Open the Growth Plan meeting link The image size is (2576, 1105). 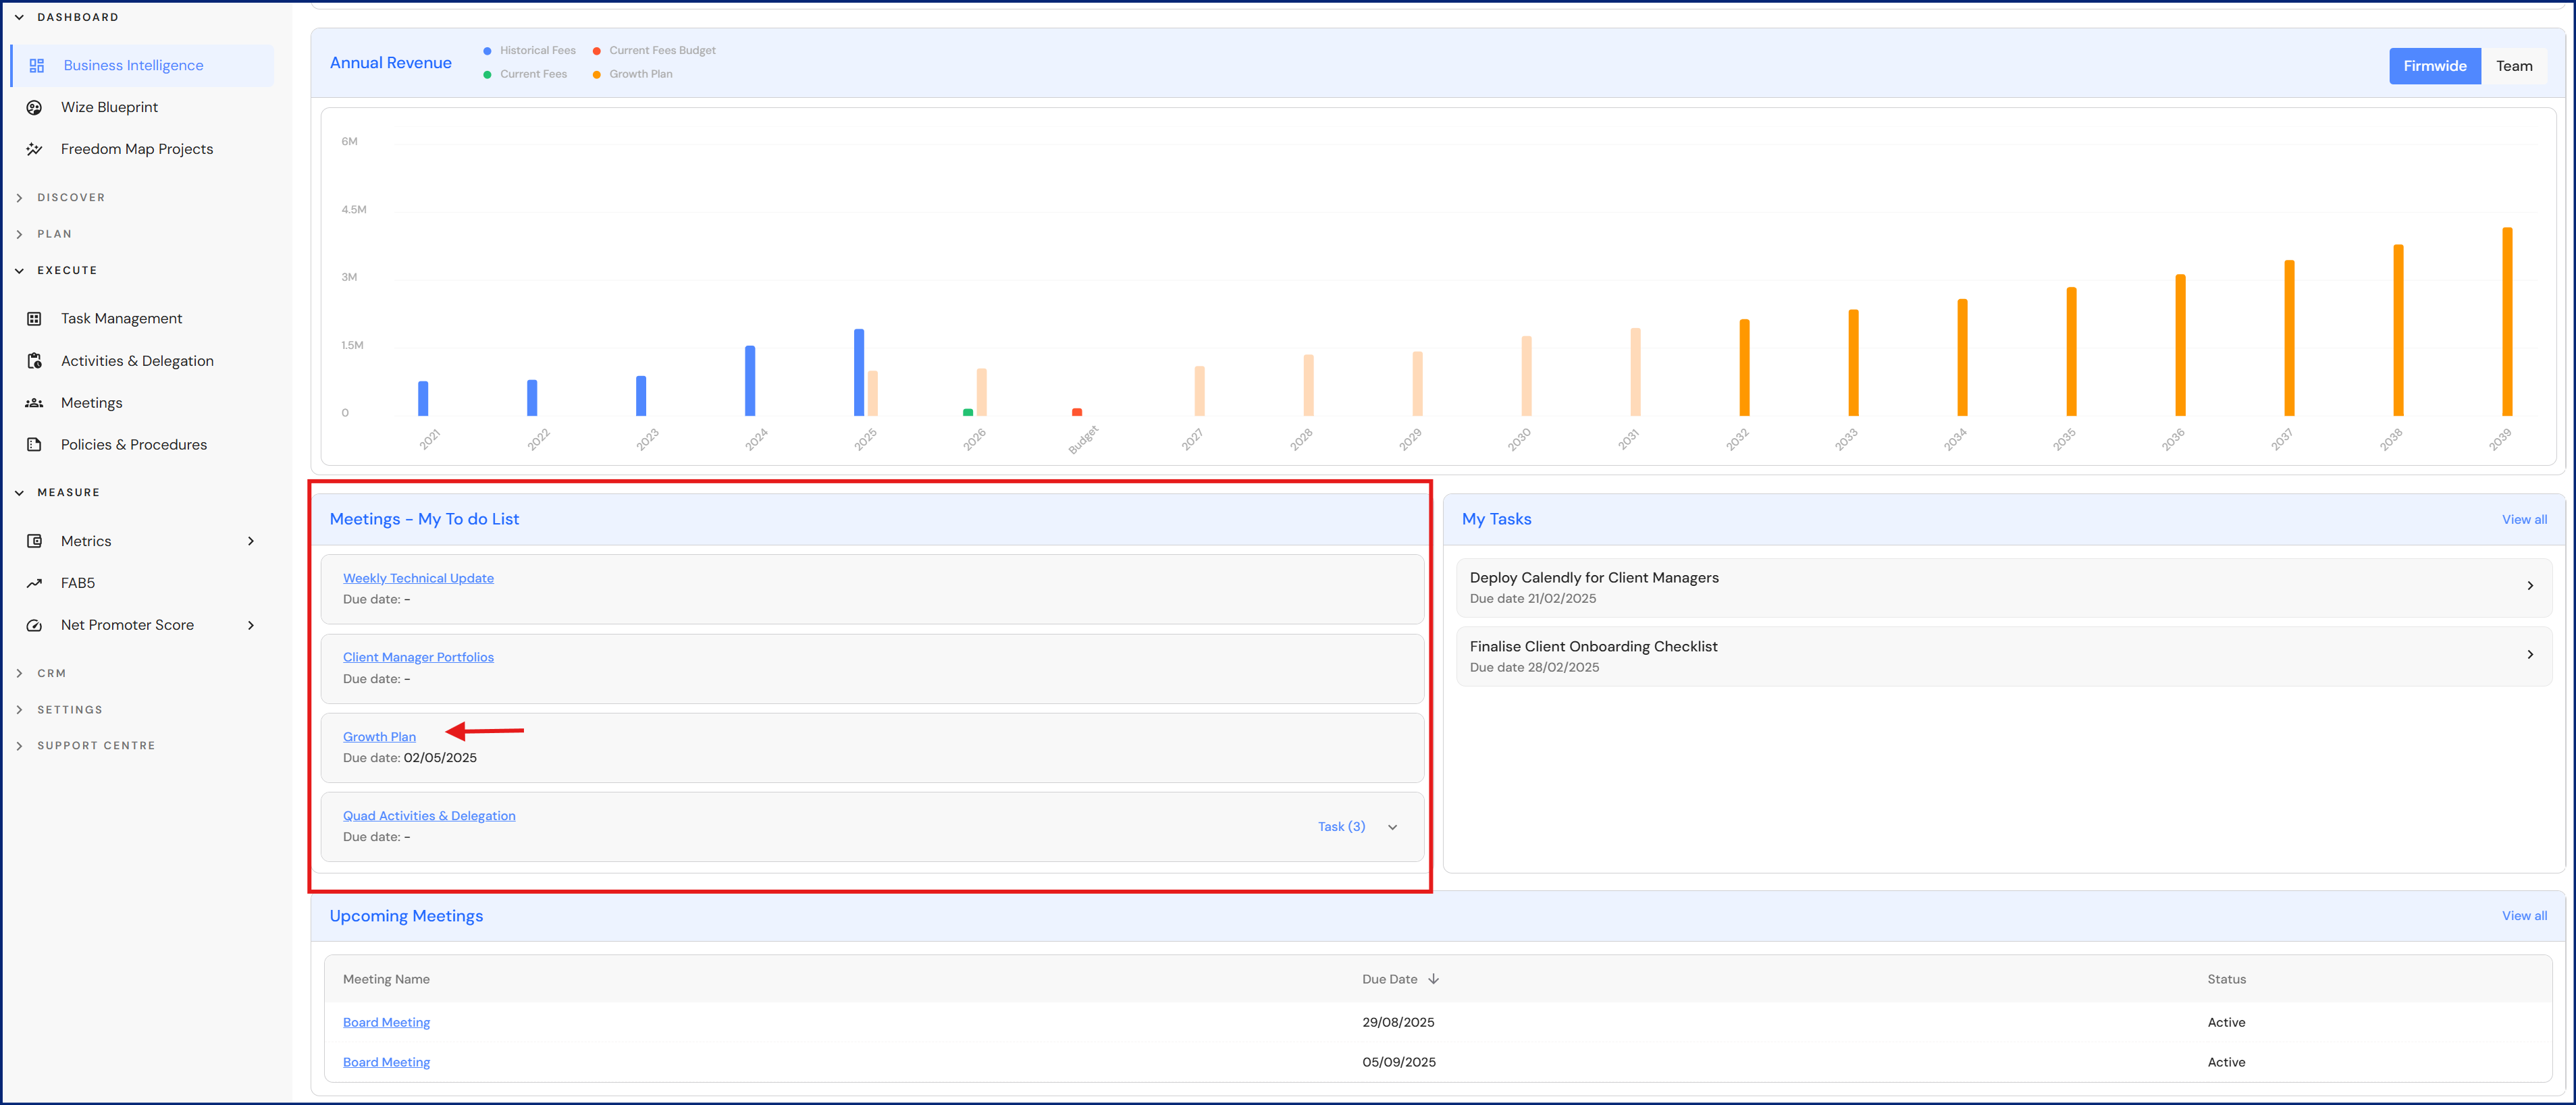point(379,737)
